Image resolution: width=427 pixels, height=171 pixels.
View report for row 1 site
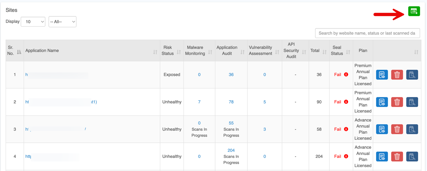pos(382,75)
